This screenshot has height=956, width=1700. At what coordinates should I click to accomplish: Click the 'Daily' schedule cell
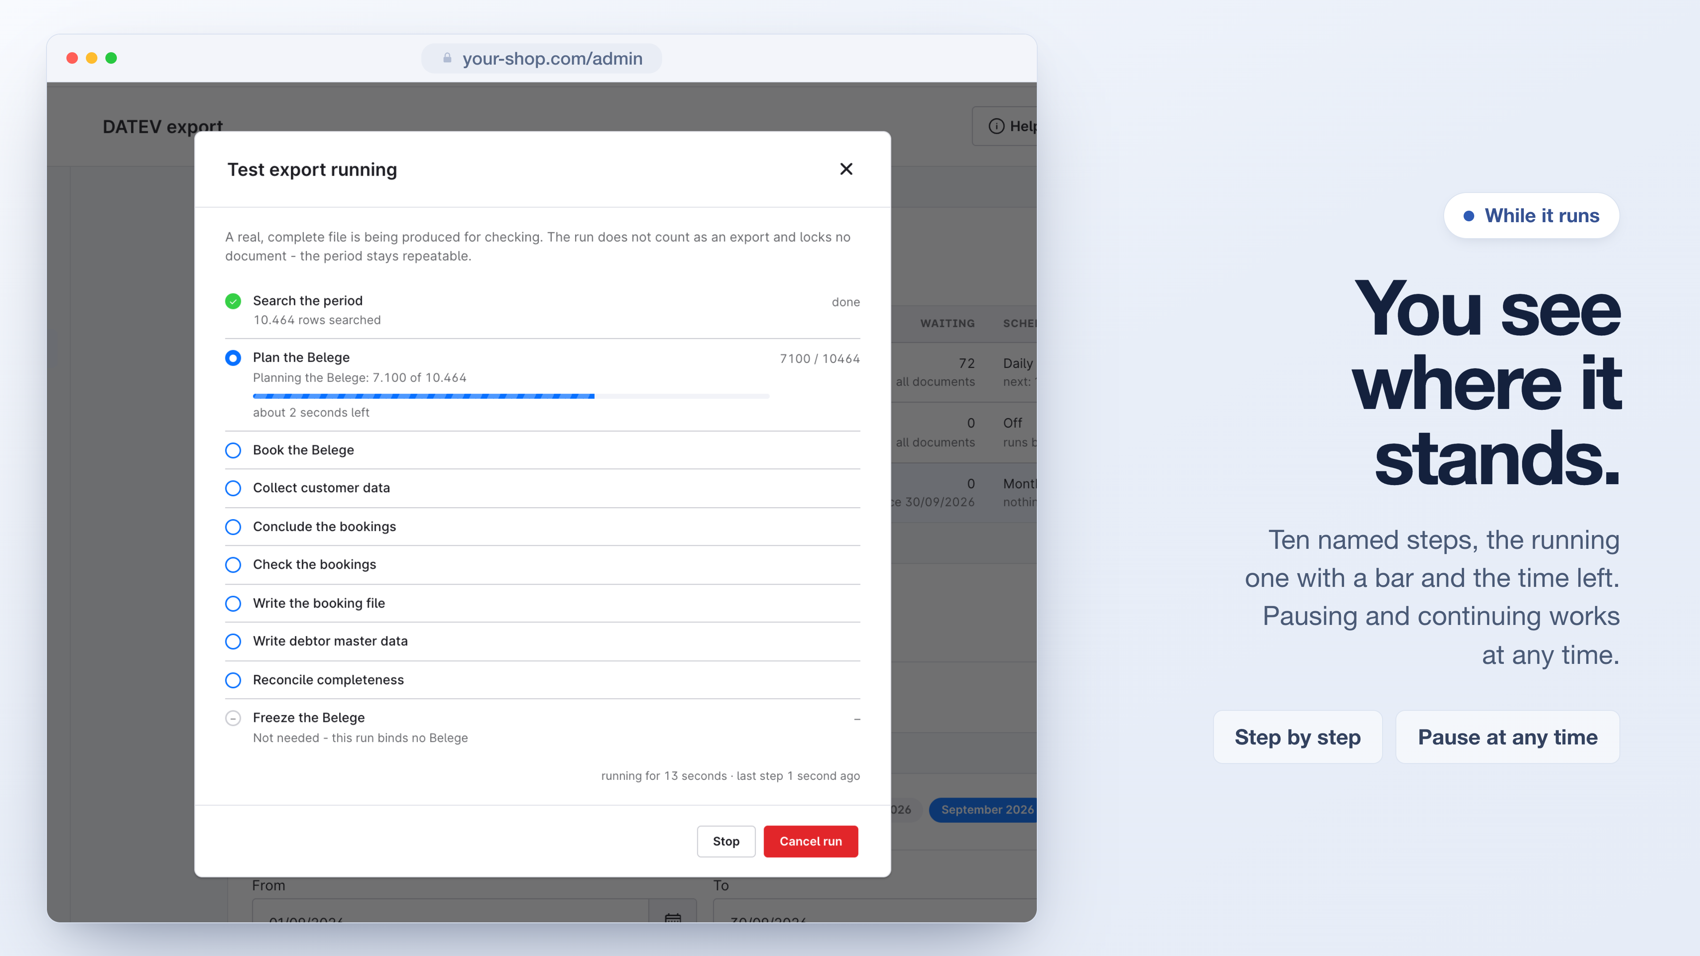click(1018, 363)
